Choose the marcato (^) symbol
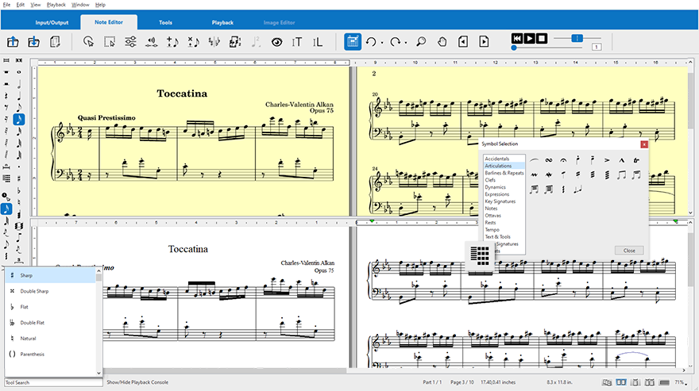699x391 pixels. tap(621, 160)
